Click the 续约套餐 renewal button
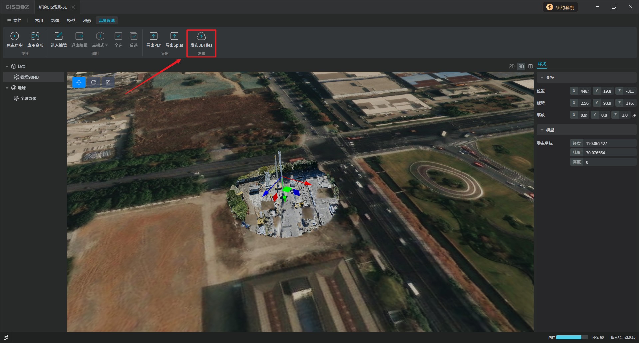The width and height of the screenshot is (639, 343). pos(560,7)
